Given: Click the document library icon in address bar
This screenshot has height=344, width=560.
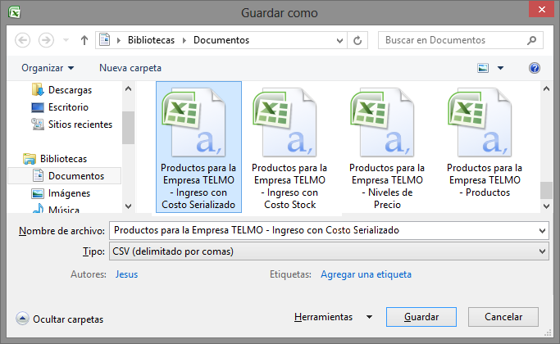Looking at the screenshot, I should (105, 39).
